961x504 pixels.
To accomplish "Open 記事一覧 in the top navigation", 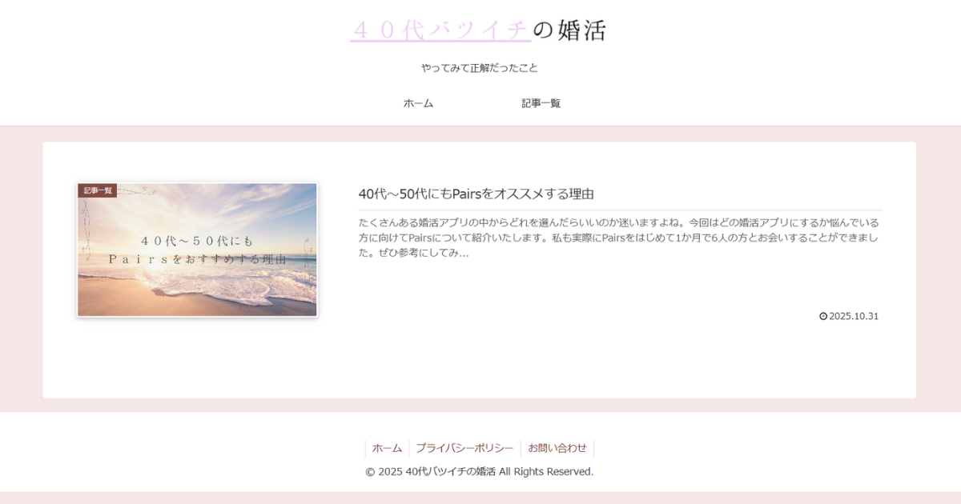I will click(541, 103).
